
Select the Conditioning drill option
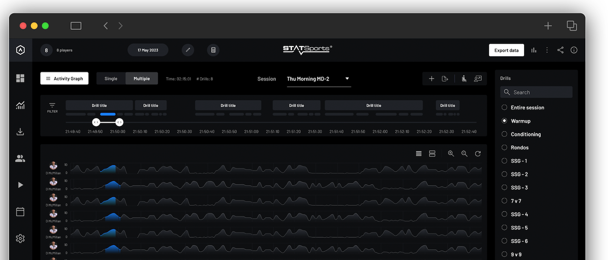pos(504,134)
